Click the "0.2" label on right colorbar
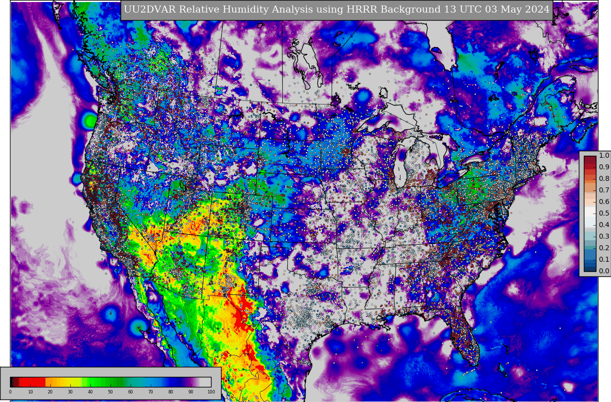 coord(604,248)
